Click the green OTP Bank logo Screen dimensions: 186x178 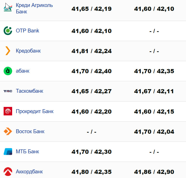coord(8,31)
